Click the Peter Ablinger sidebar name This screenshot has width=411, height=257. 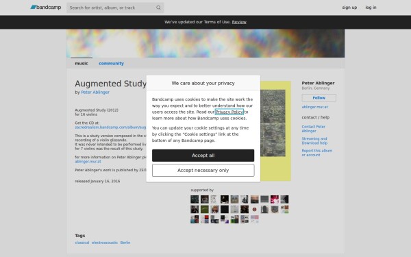point(318,83)
